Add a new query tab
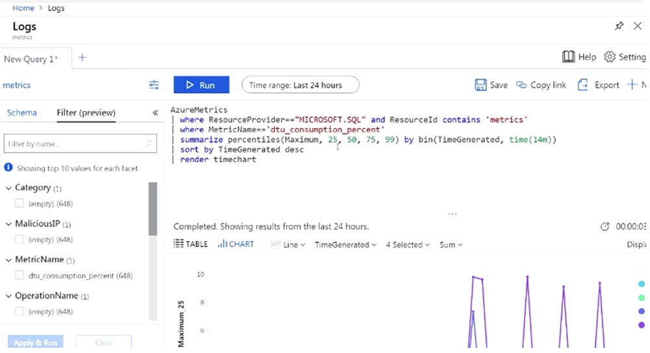The width and height of the screenshot is (650, 353). [x=82, y=58]
